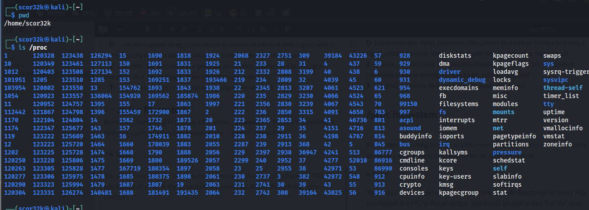
Task: Click the Italic formatting icon
Action: pos(160,29)
